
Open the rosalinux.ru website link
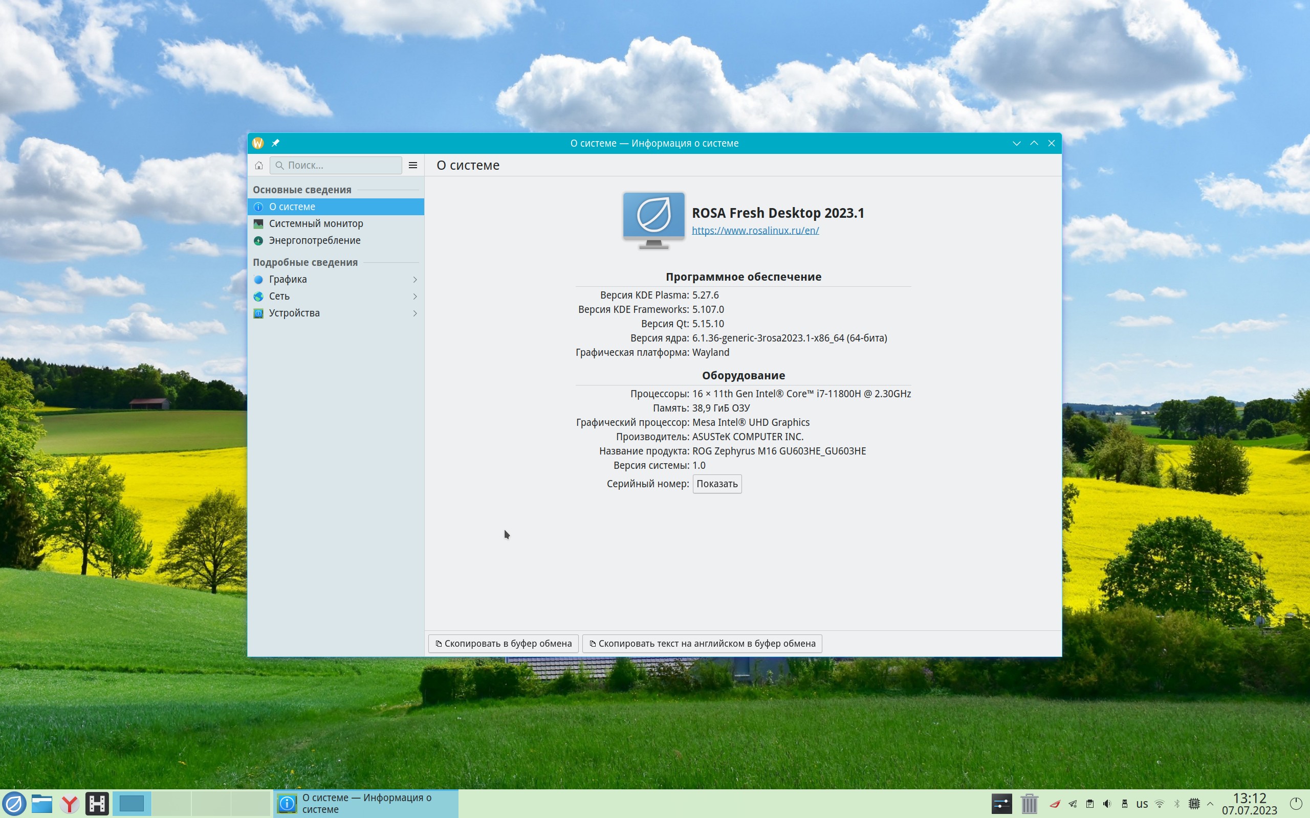[755, 231]
